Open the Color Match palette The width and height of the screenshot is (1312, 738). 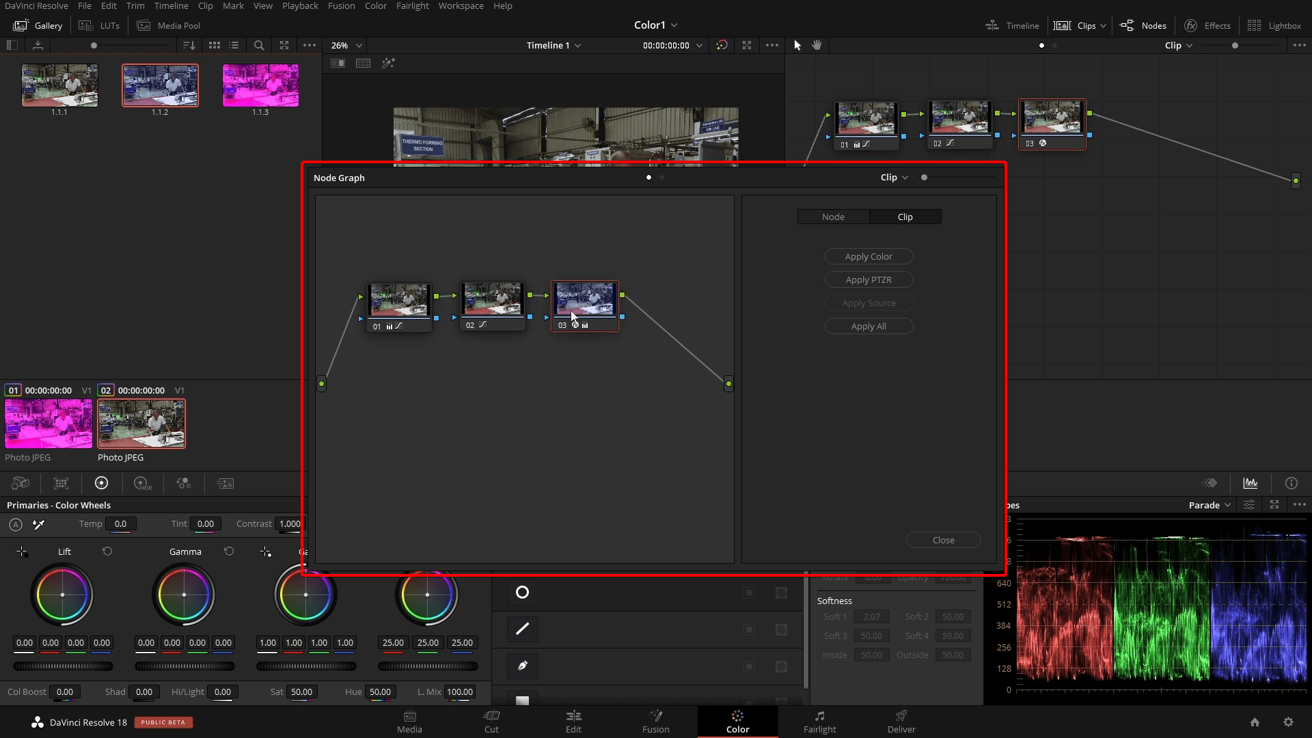pyautogui.click(x=61, y=483)
